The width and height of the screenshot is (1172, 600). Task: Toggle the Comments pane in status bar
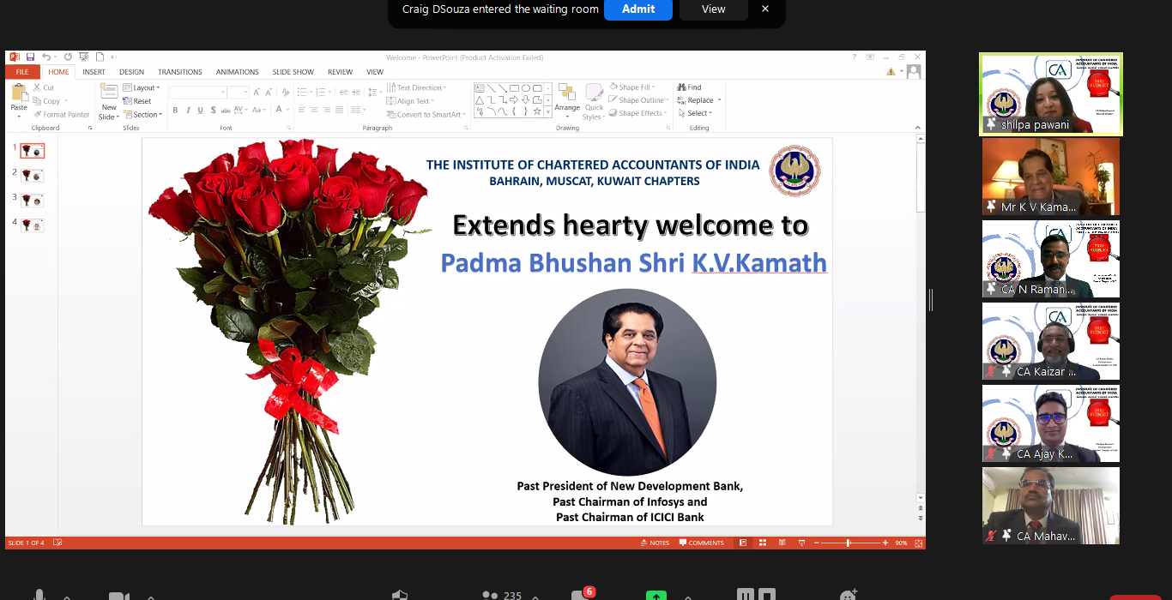tap(701, 543)
